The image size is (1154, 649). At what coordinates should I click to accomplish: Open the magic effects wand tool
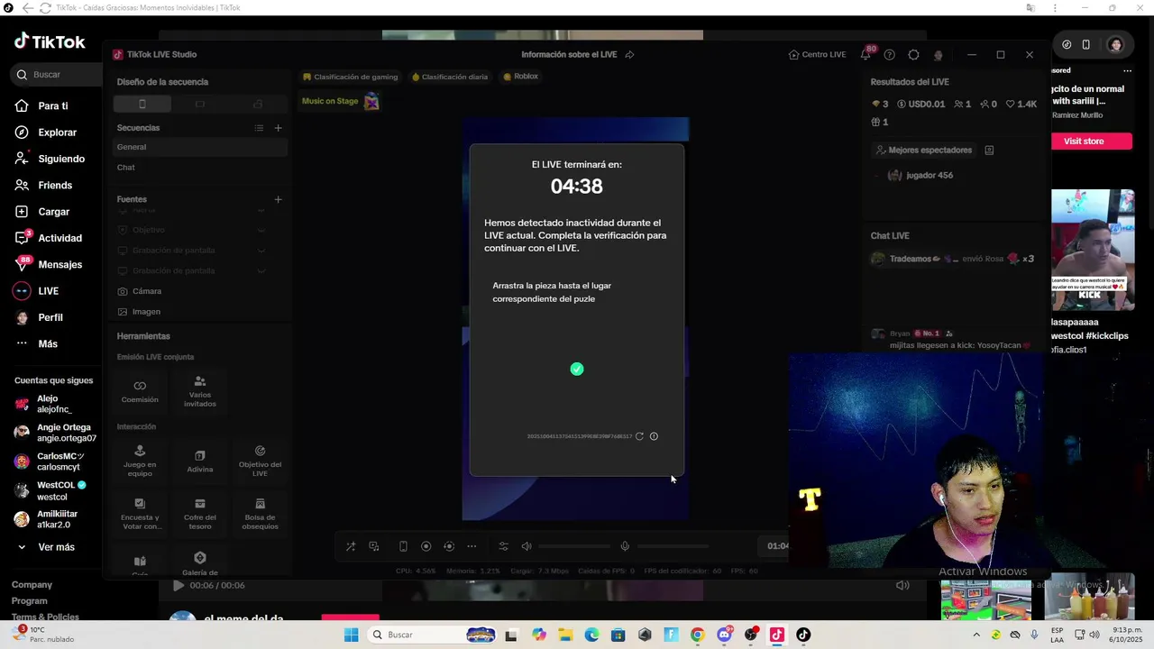351,546
